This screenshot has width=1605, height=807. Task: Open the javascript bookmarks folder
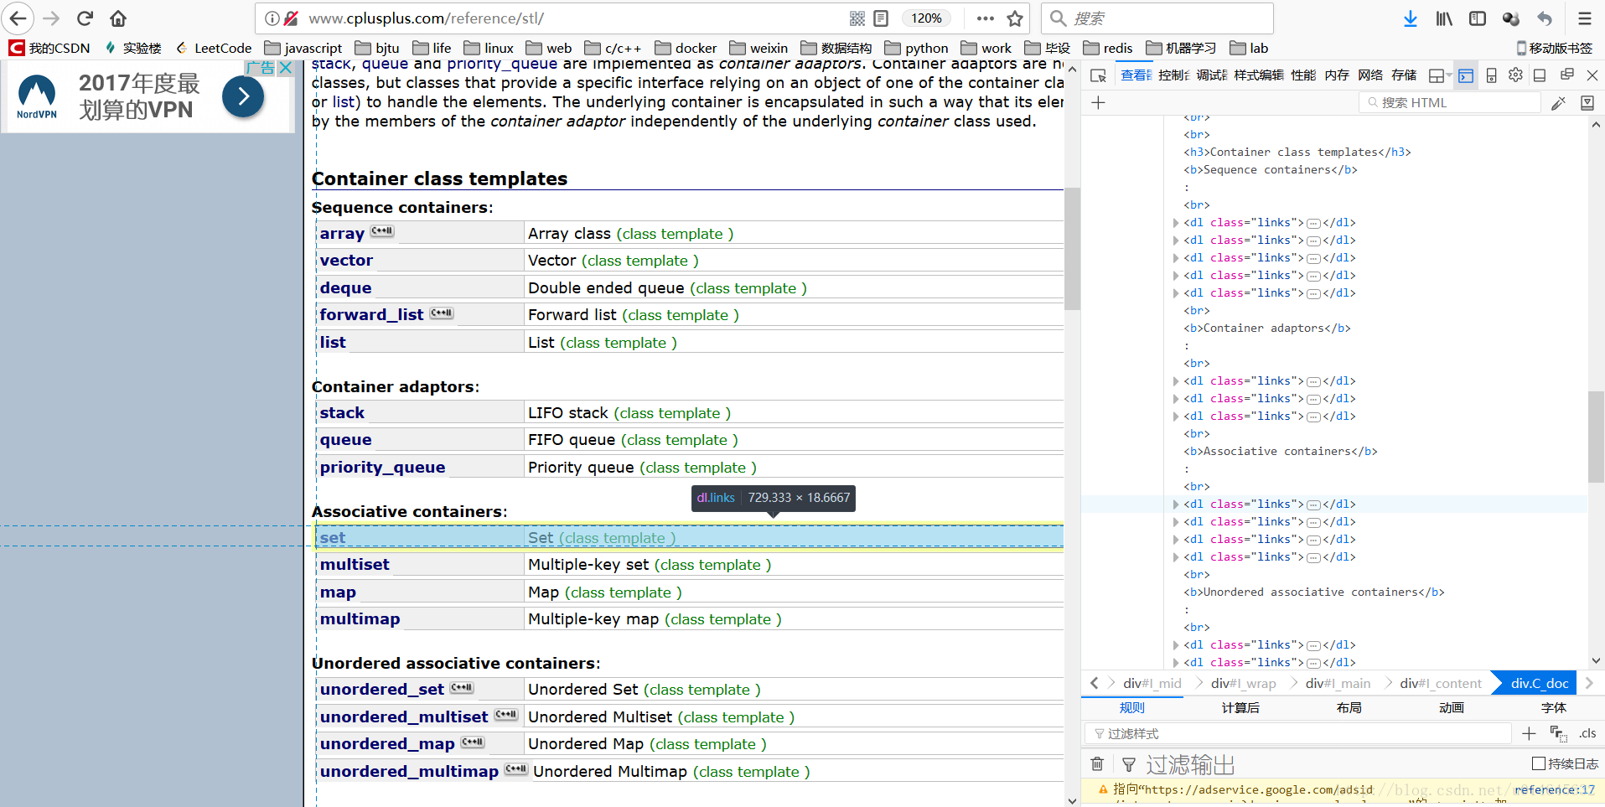(303, 49)
